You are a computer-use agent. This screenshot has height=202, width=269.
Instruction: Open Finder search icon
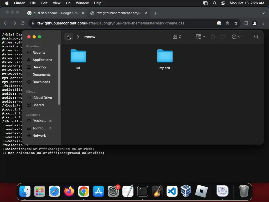pyautogui.click(x=256, y=37)
